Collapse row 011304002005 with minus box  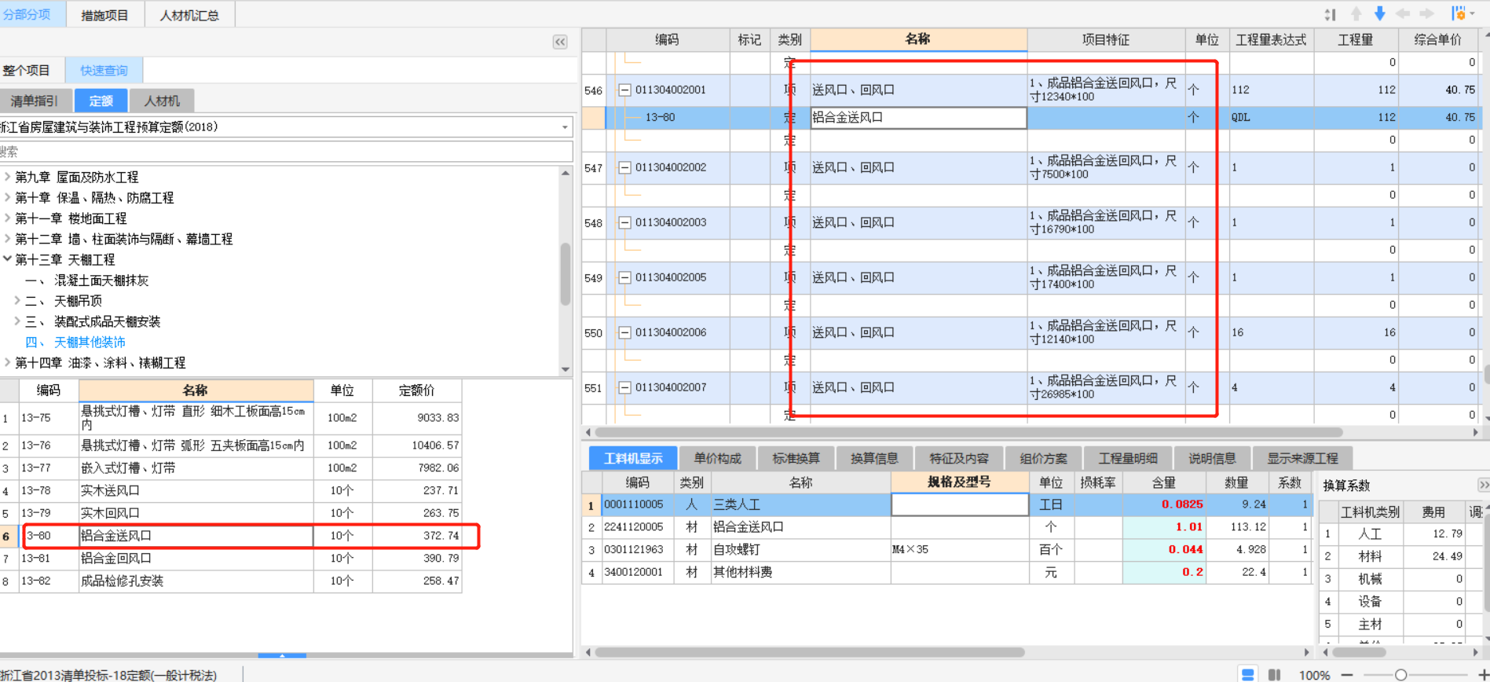point(624,277)
